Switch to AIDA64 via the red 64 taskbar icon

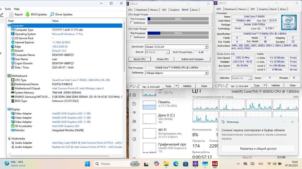coord(215,164)
